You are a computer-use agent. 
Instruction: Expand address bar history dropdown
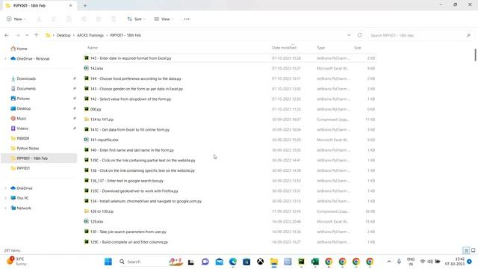349,35
